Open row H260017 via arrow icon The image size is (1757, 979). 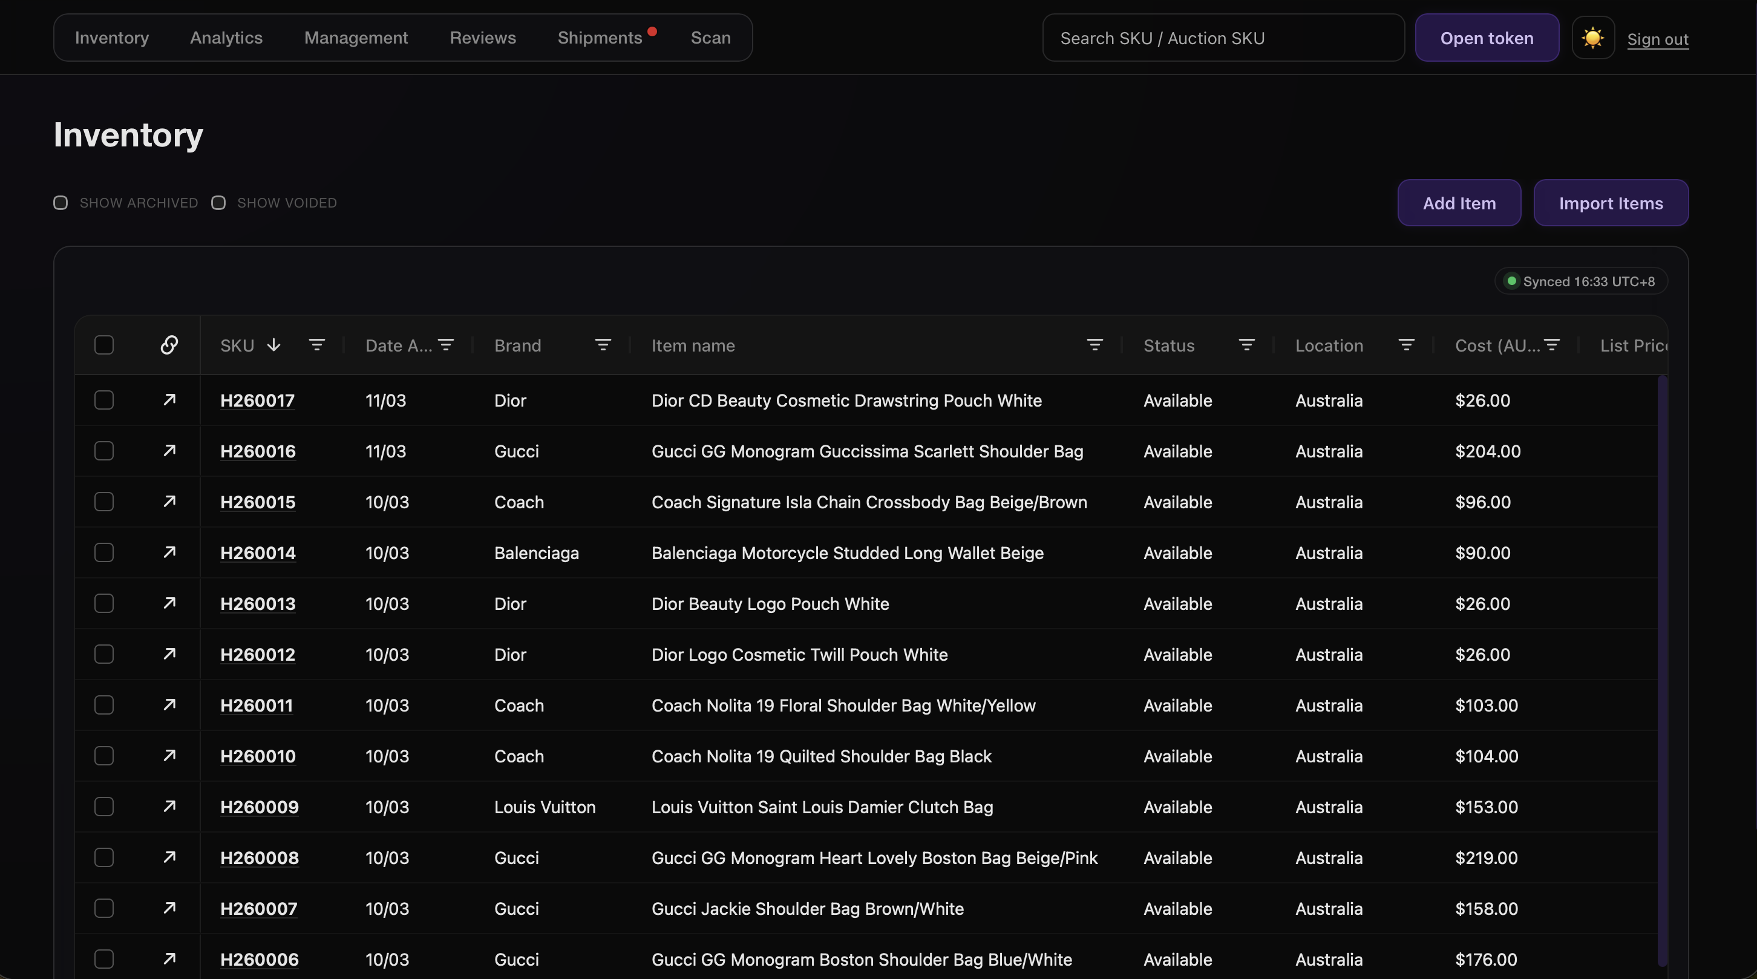click(x=169, y=400)
